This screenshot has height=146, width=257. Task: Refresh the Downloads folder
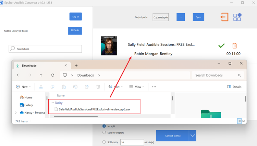pyautogui.click(x=52, y=75)
